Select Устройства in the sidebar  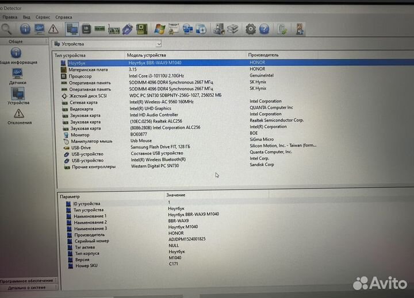point(18,96)
